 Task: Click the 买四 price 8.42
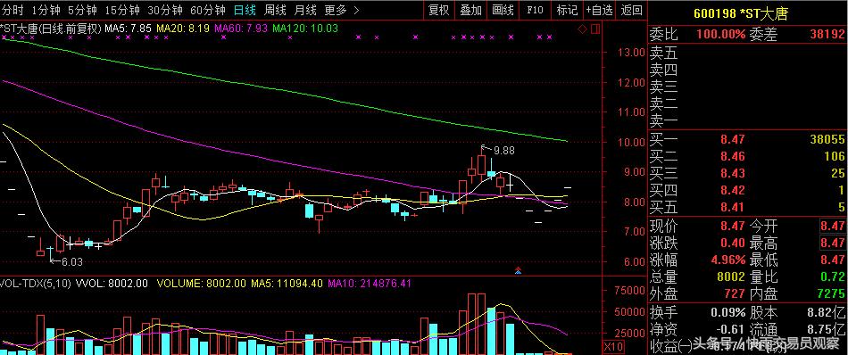(732, 190)
